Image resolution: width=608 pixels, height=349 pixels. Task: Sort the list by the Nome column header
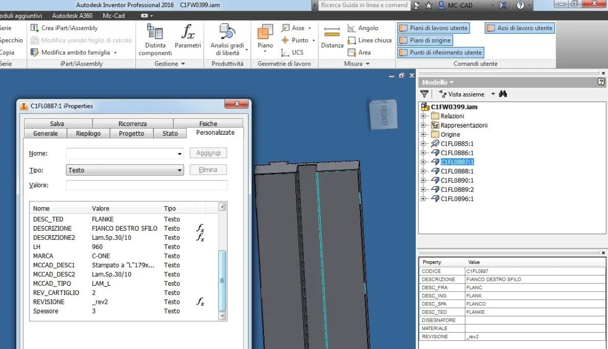[x=60, y=208]
